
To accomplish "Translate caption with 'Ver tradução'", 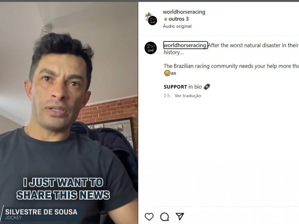I will click(188, 96).
